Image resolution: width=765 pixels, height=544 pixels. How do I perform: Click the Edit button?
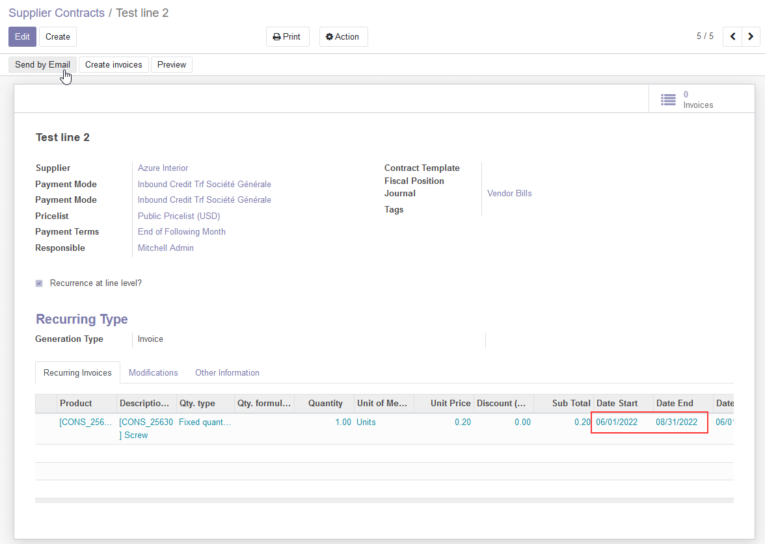click(x=22, y=36)
